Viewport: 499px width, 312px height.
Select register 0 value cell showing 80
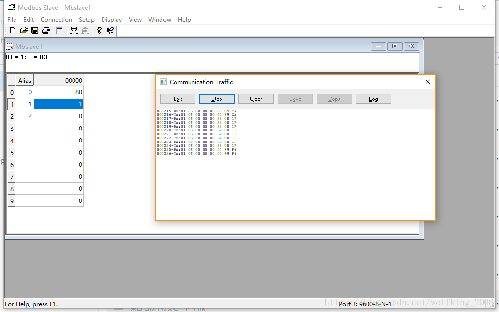point(58,92)
